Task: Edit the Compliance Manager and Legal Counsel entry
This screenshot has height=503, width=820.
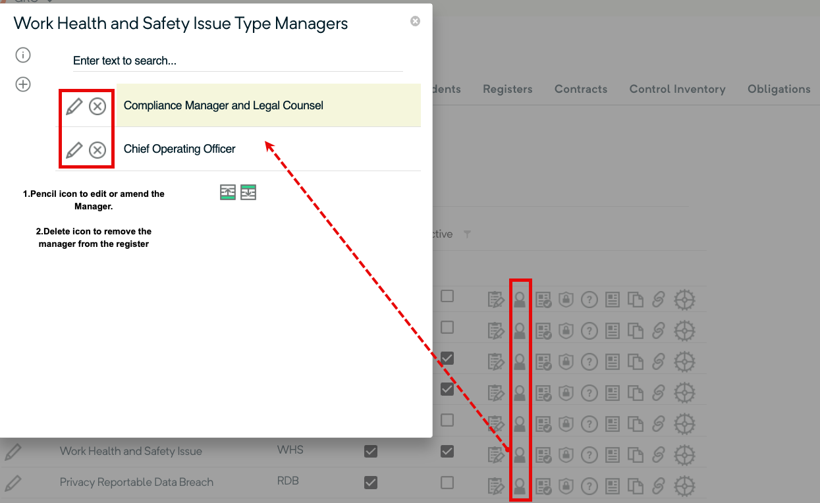Action: tap(74, 106)
